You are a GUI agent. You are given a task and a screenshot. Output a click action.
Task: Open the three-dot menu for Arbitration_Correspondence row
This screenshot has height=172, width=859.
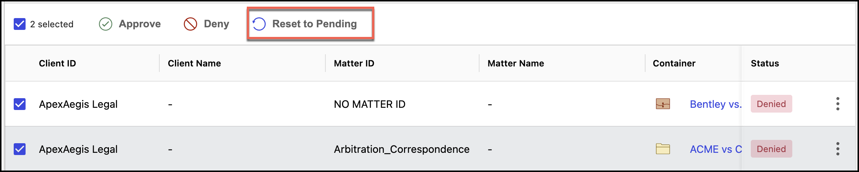[838, 149]
